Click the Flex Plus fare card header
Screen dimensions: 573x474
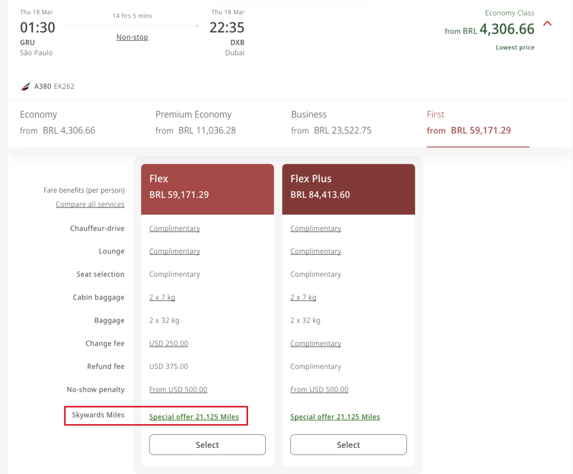coord(349,189)
